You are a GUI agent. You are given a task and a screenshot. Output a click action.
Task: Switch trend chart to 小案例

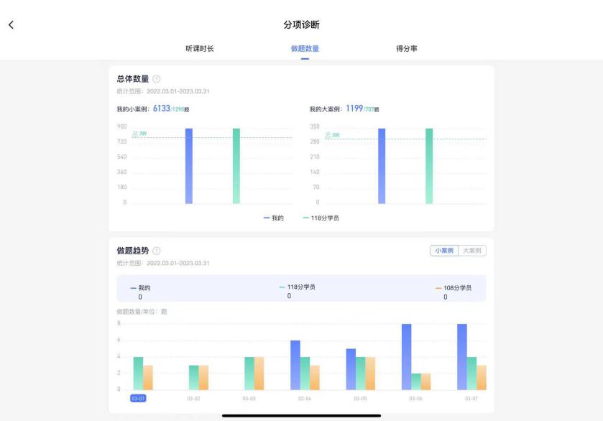(x=444, y=251)
